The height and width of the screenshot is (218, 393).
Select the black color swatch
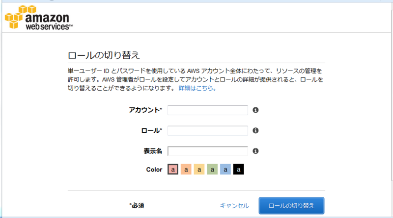click(238, 169)
